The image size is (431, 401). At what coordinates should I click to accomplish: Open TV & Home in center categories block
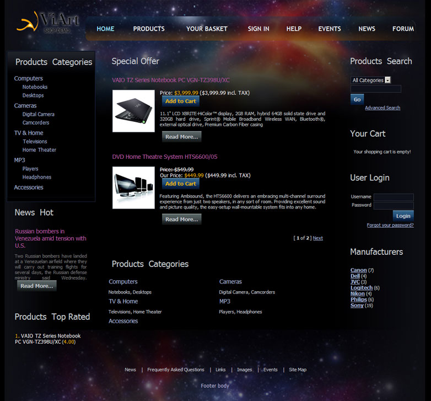[123, 301]
